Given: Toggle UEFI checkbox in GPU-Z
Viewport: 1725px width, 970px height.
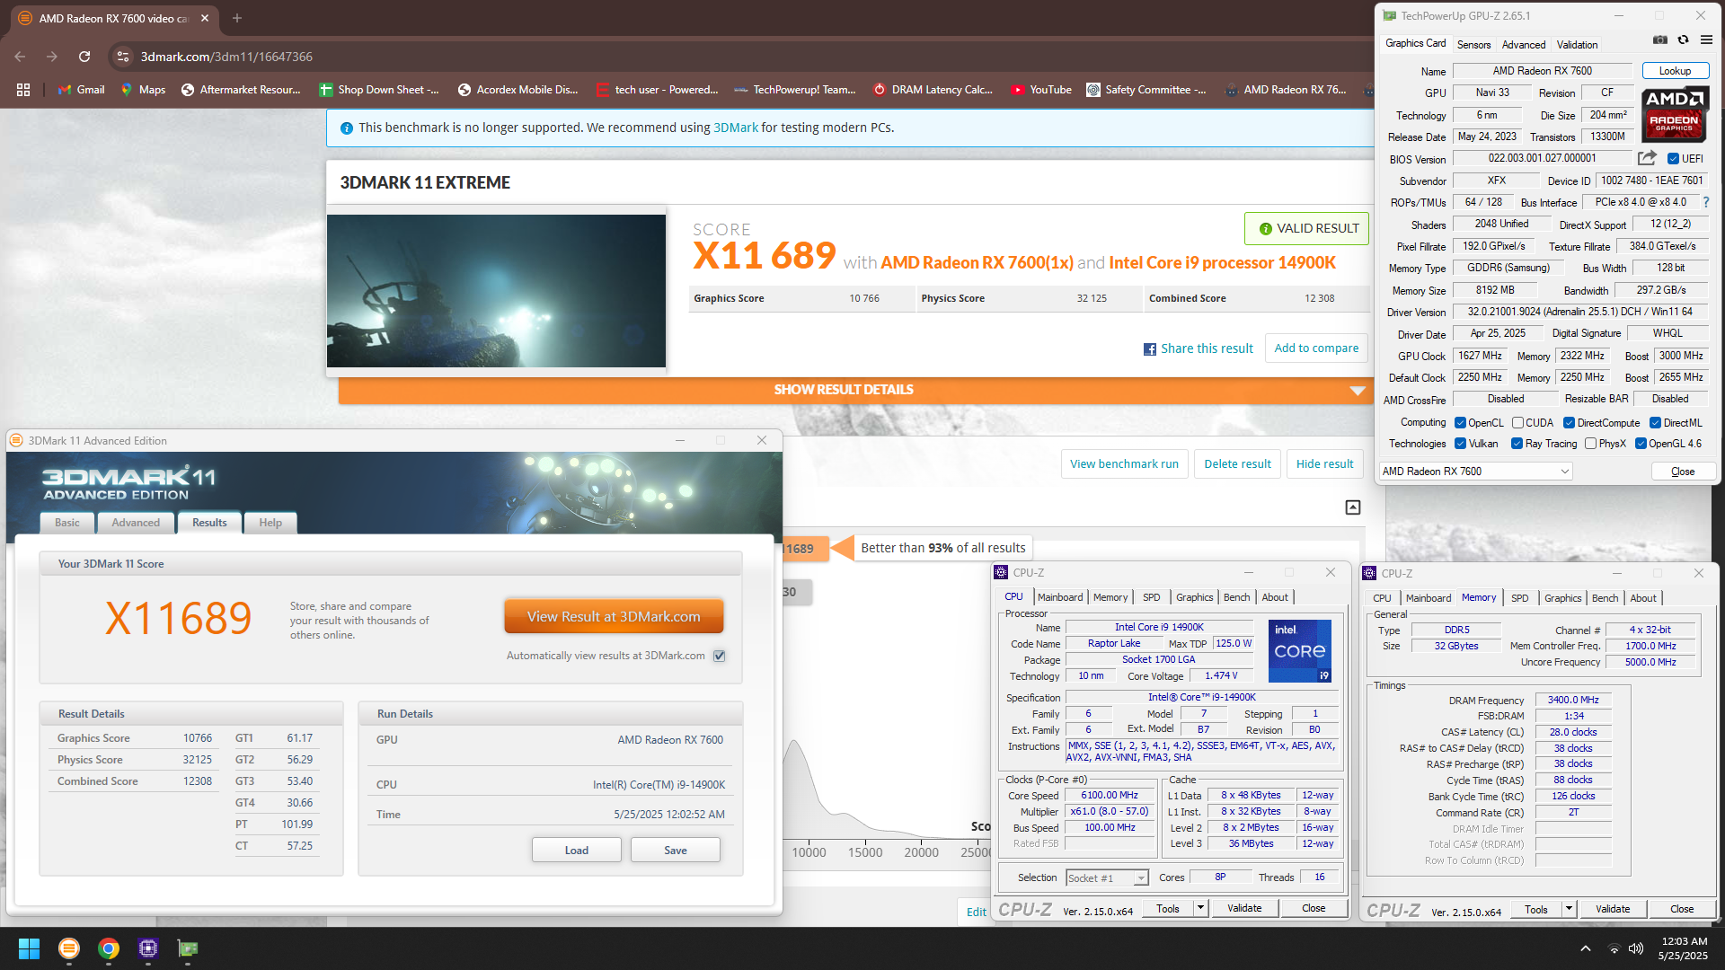Looking at the screenshot, I should tap(1673, 159).
